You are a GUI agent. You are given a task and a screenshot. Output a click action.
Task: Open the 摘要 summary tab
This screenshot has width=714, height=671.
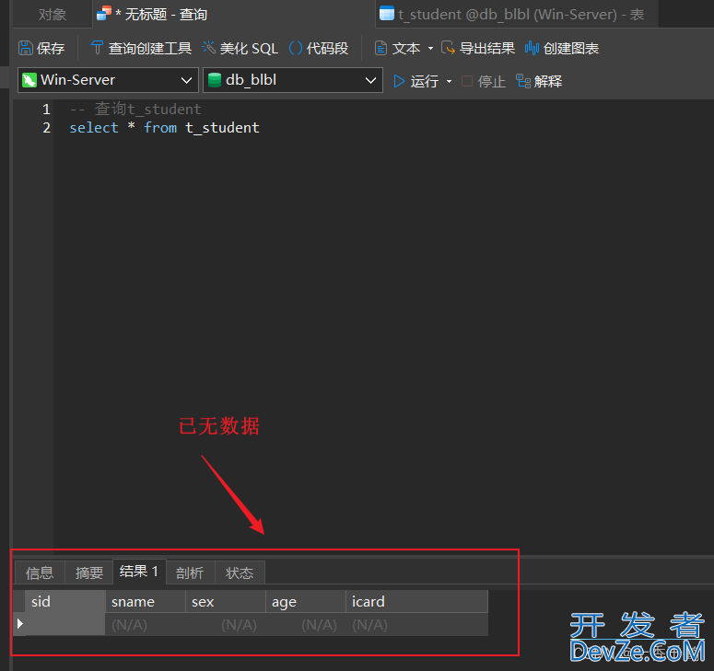coord(89,573)
